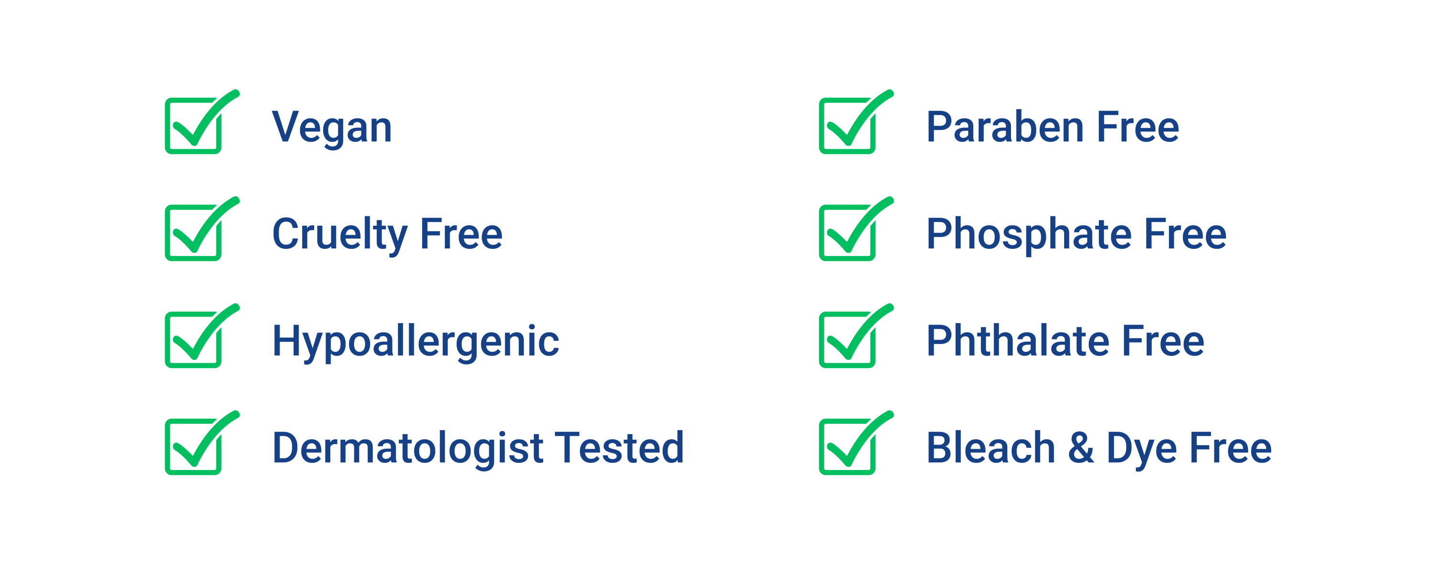Select the word Dye

point(1142,449)
